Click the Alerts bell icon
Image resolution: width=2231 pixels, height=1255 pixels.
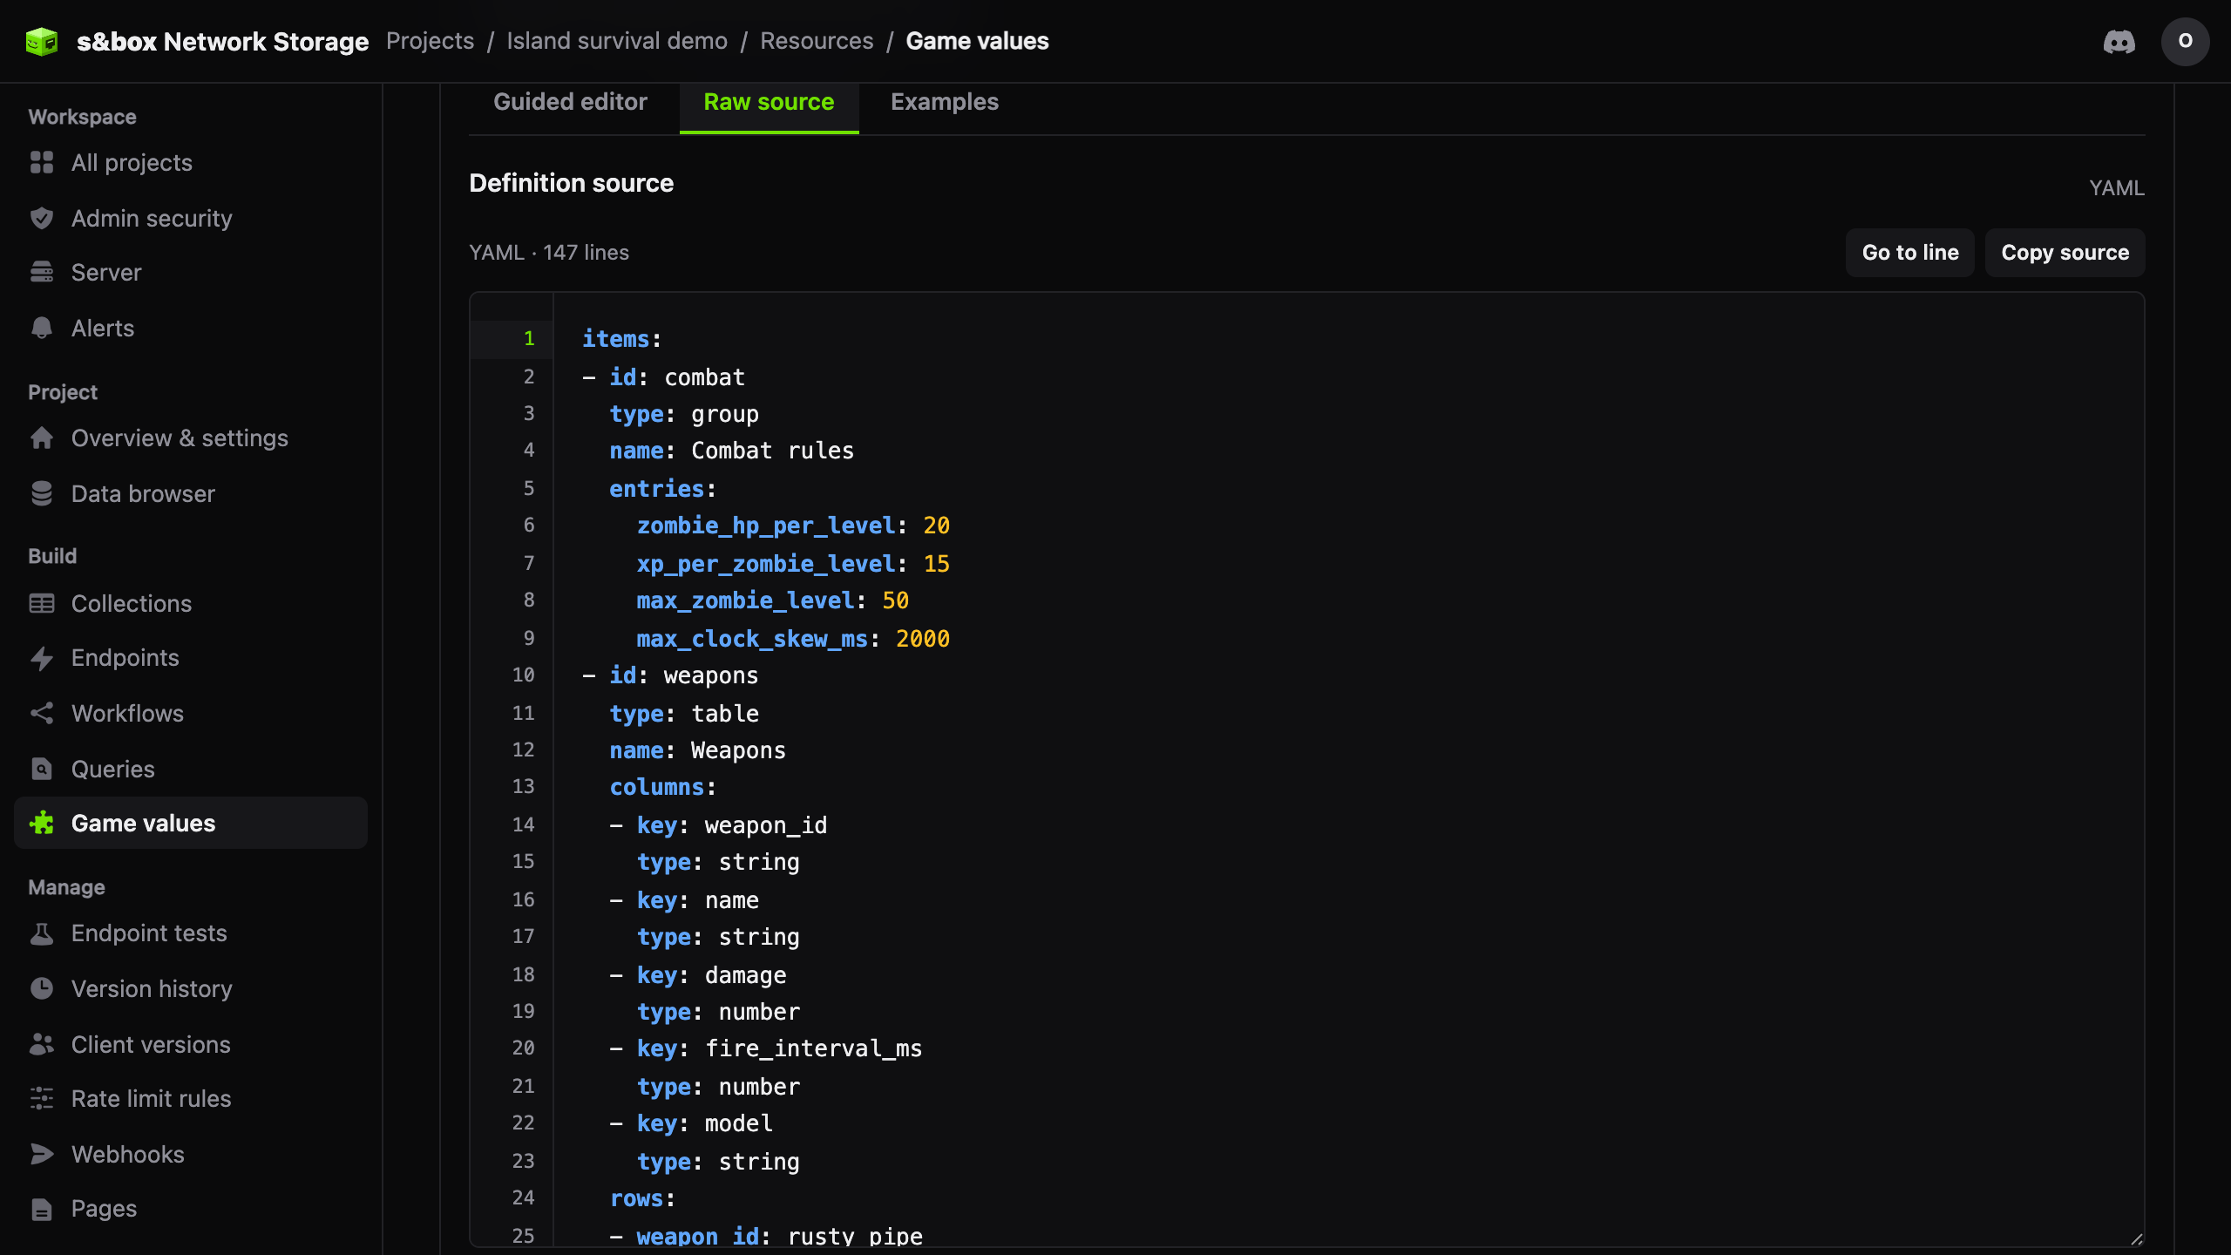(x=42, y=328)
